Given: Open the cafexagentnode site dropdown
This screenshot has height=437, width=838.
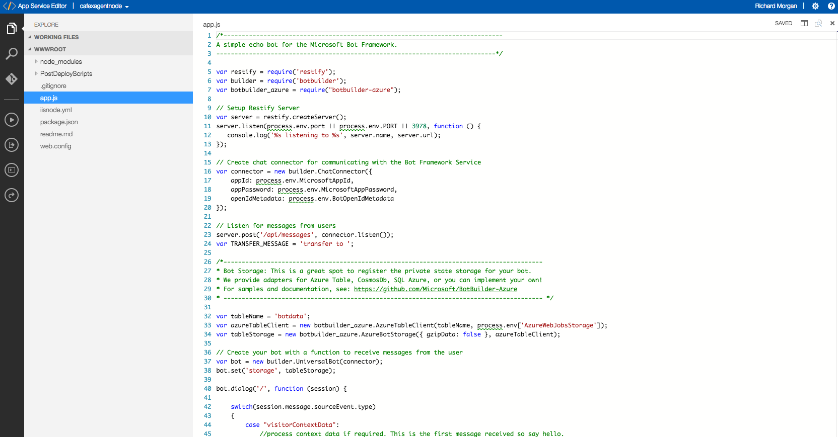Looking at the screenshot, I should [x=104, y=6].
